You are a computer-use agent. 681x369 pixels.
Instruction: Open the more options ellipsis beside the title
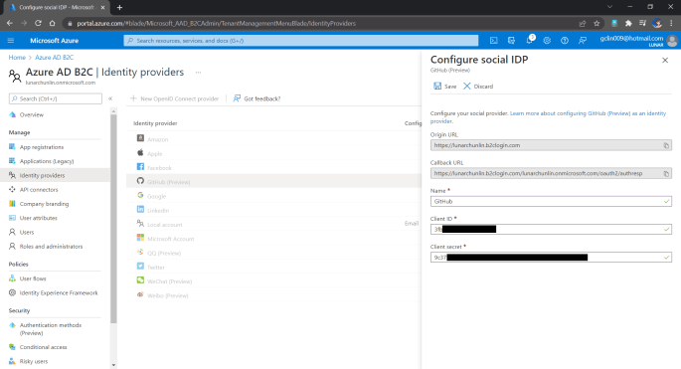(198, 73)
